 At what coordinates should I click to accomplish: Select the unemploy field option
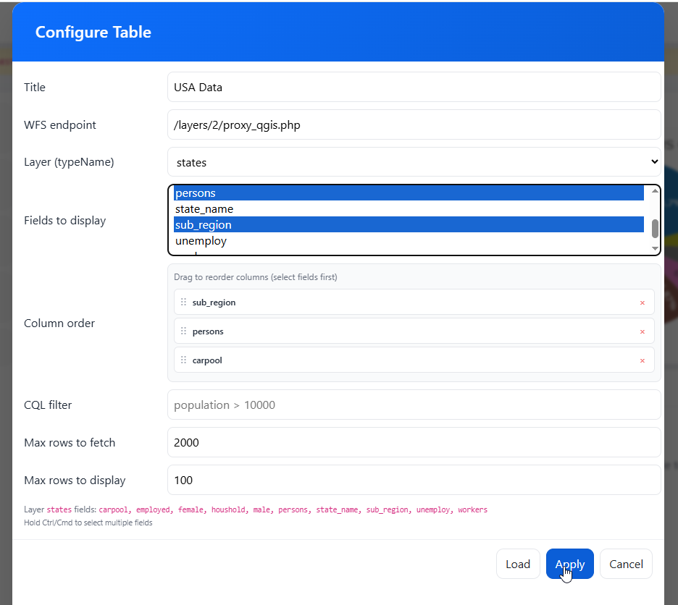click(409, 241)
